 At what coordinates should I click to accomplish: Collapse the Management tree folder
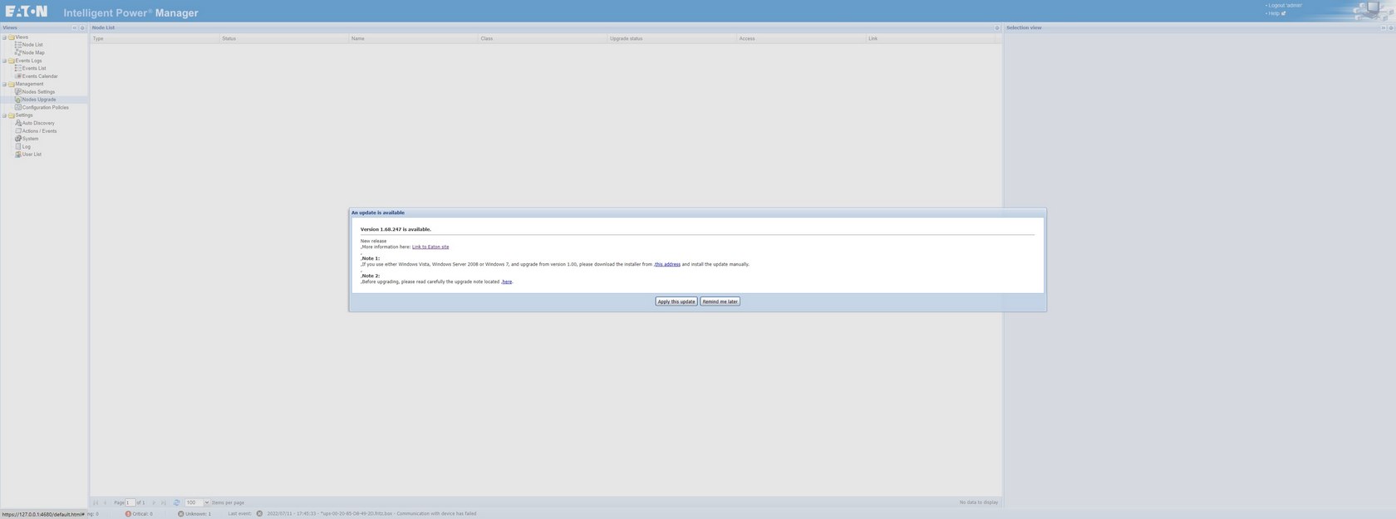point(4,84)
